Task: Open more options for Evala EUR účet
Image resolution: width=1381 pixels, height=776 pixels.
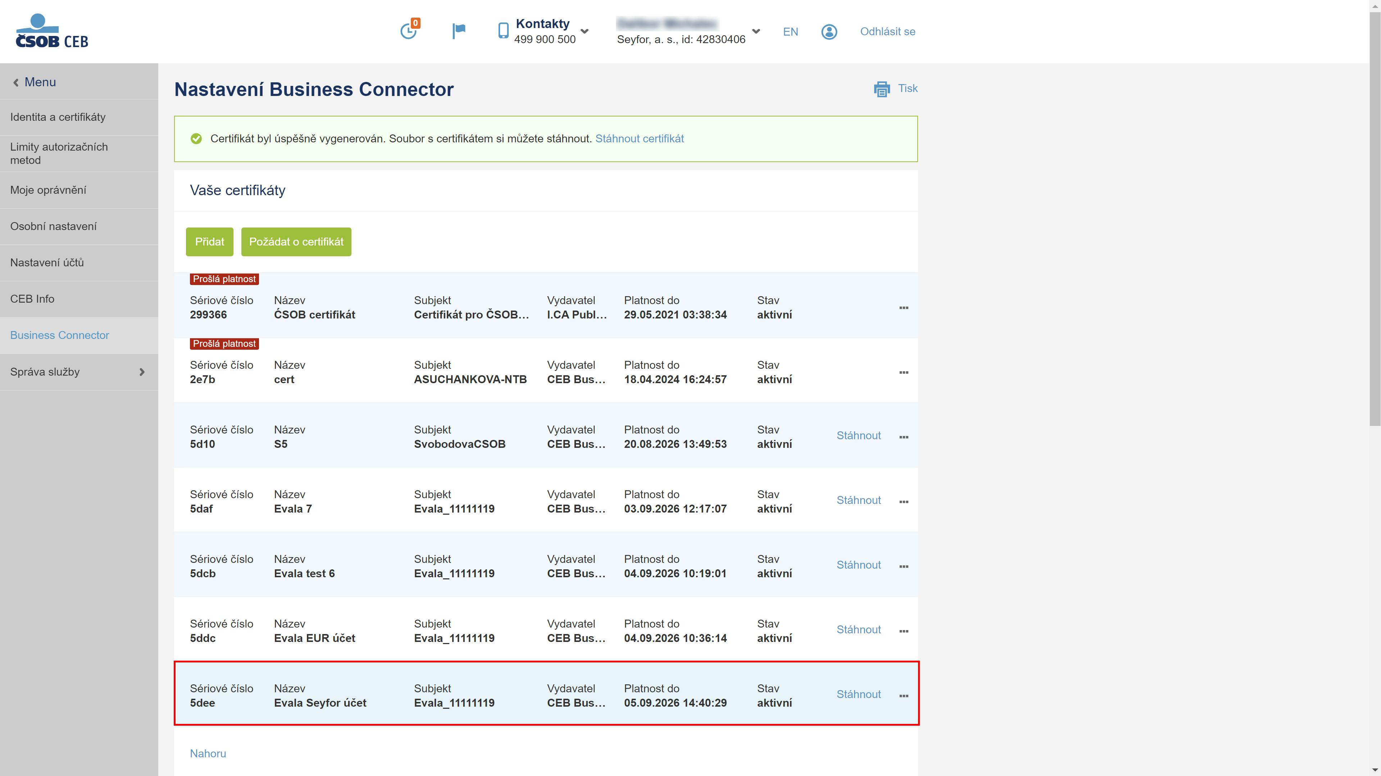Action: point(903,632)
